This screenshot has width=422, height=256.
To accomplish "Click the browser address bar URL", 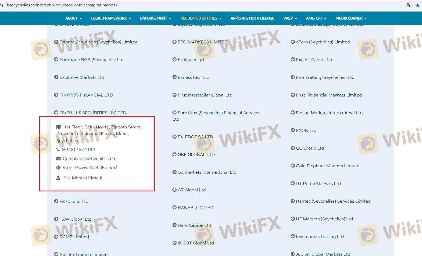I will pos(62,5).
